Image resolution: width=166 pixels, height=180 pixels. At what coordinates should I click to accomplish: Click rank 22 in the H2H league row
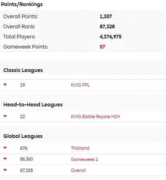coord(23,116)
